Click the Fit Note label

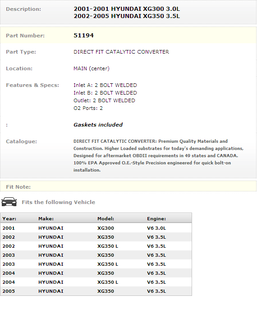(x=18, y=187)
